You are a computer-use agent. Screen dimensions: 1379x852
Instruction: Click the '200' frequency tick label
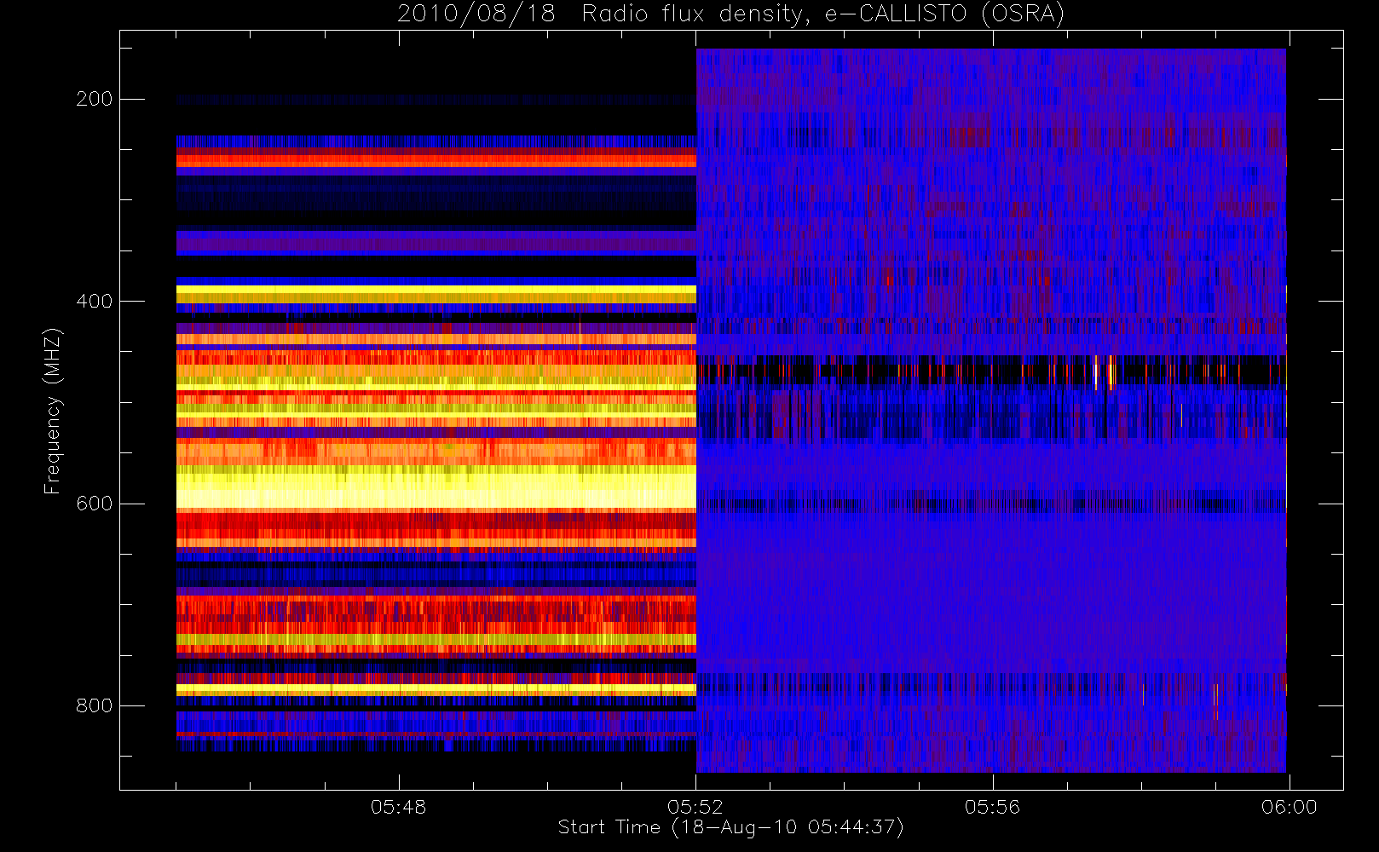coord(94,99)
